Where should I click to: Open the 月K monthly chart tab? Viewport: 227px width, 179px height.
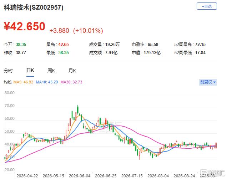click(72, 71)
